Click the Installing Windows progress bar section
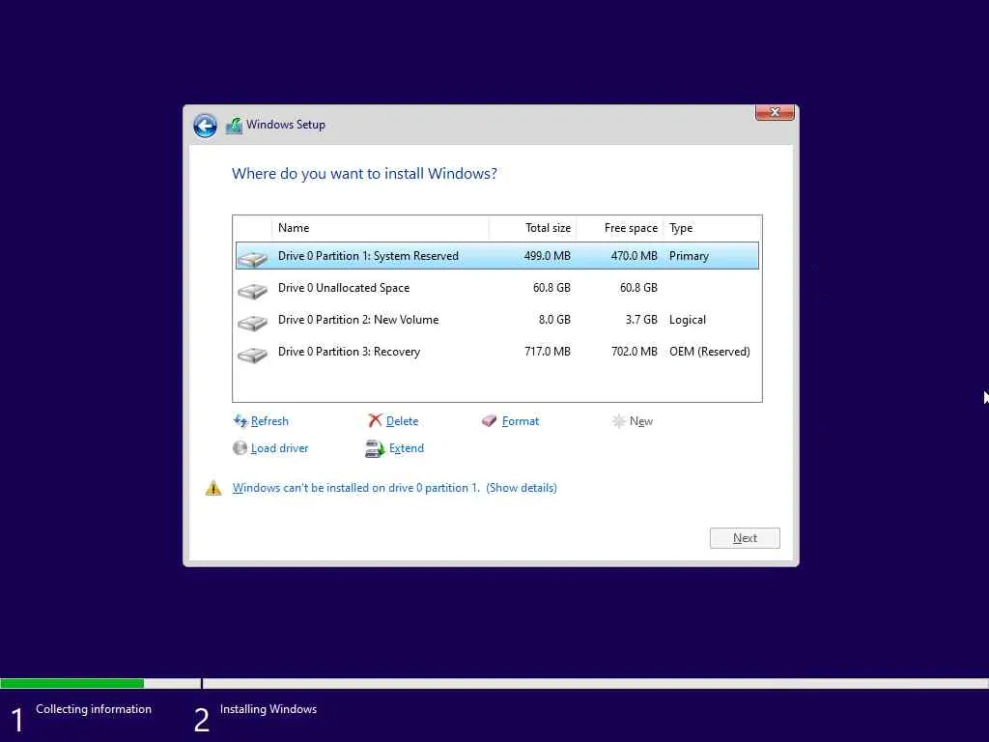The image size is (989, 742). (595, 683)
